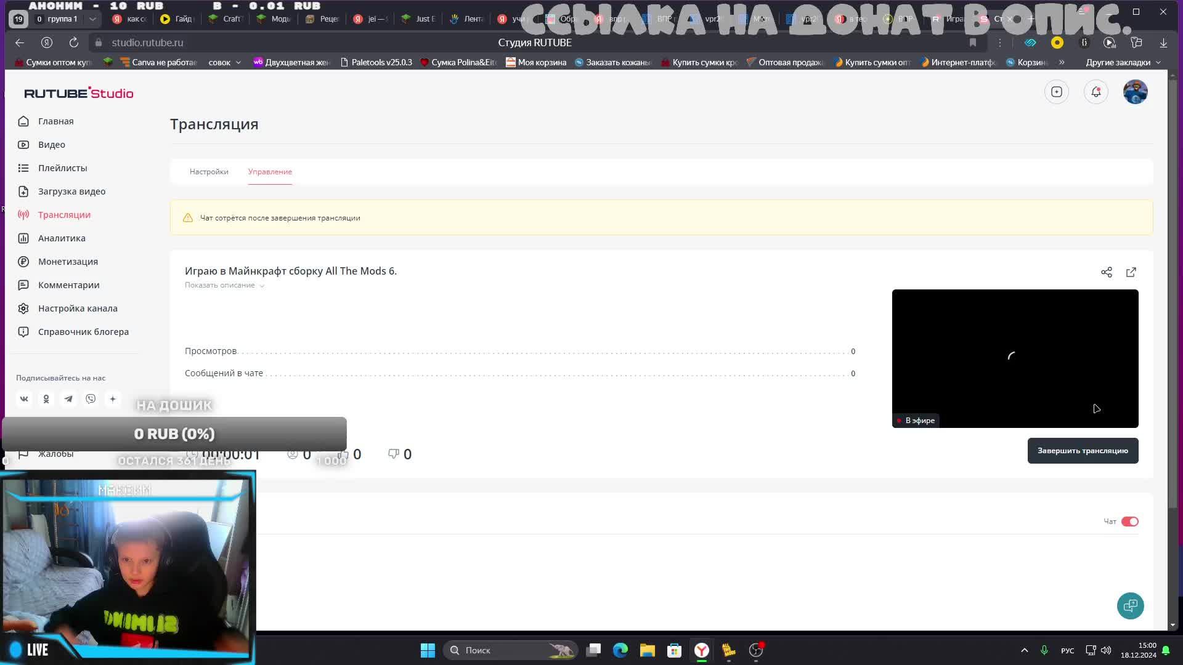This screenshot has width=1183, height=665.
Task: Open Paletools v25.0.3 bookmark
Action: tap(376, 62)
